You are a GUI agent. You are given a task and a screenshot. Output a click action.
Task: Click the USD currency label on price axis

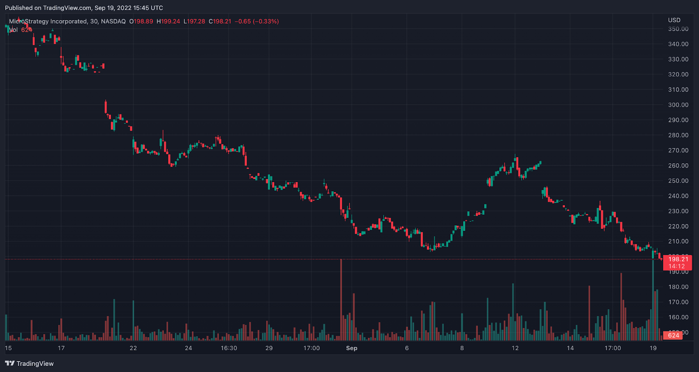click(674, 20)
